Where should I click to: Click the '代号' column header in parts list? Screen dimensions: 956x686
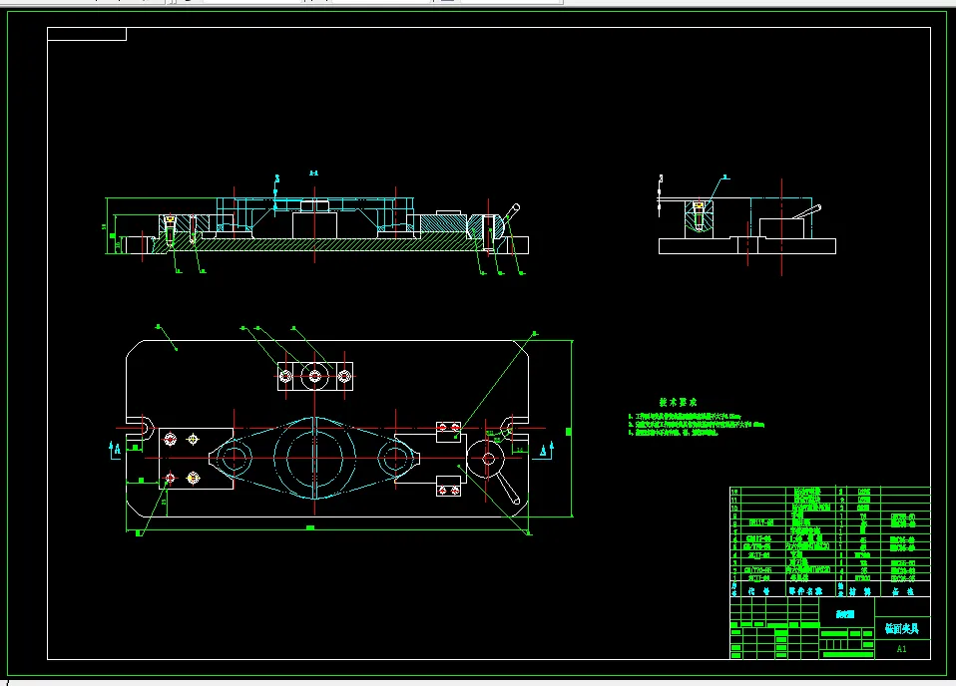758,591
